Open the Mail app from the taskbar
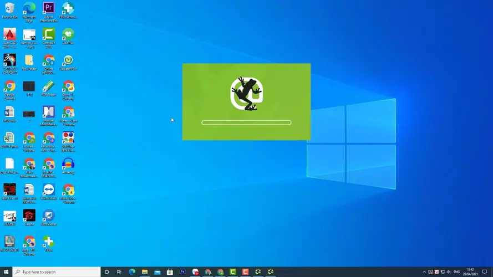The height and width of the screenshot is (277, 493). coord(157,272)
